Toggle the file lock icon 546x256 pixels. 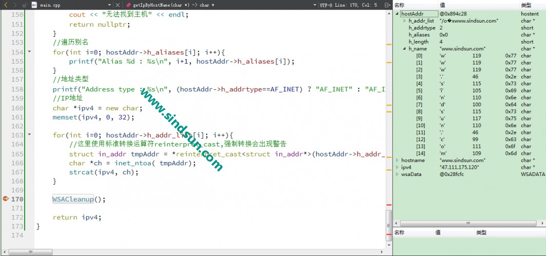[x=24, y=5]
